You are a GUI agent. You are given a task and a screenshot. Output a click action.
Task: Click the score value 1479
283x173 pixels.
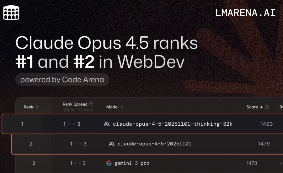tap(264, 144)
